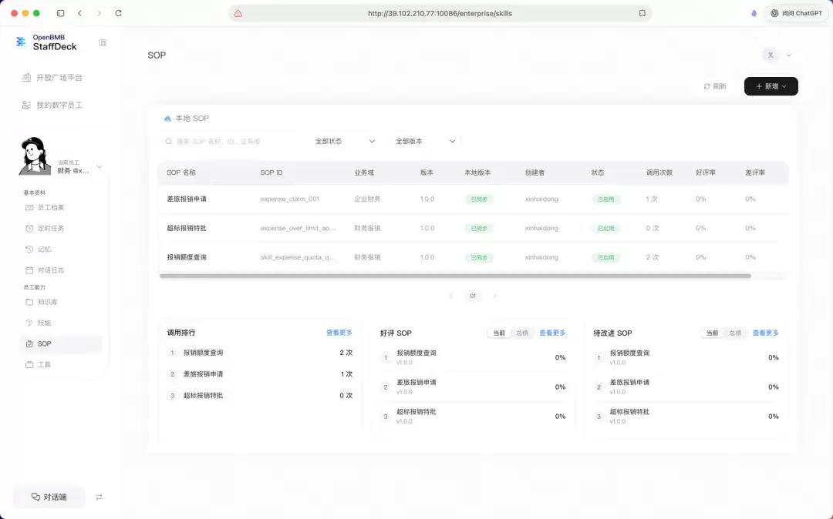Image resolution: width=833 pixels, height=519 pixels.
Task: Select 总榜 toggle in 待改进 SOP panel
Action: [x=735, y=333]
